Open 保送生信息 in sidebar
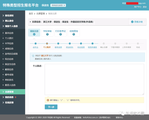 click(x=10, y=64)
